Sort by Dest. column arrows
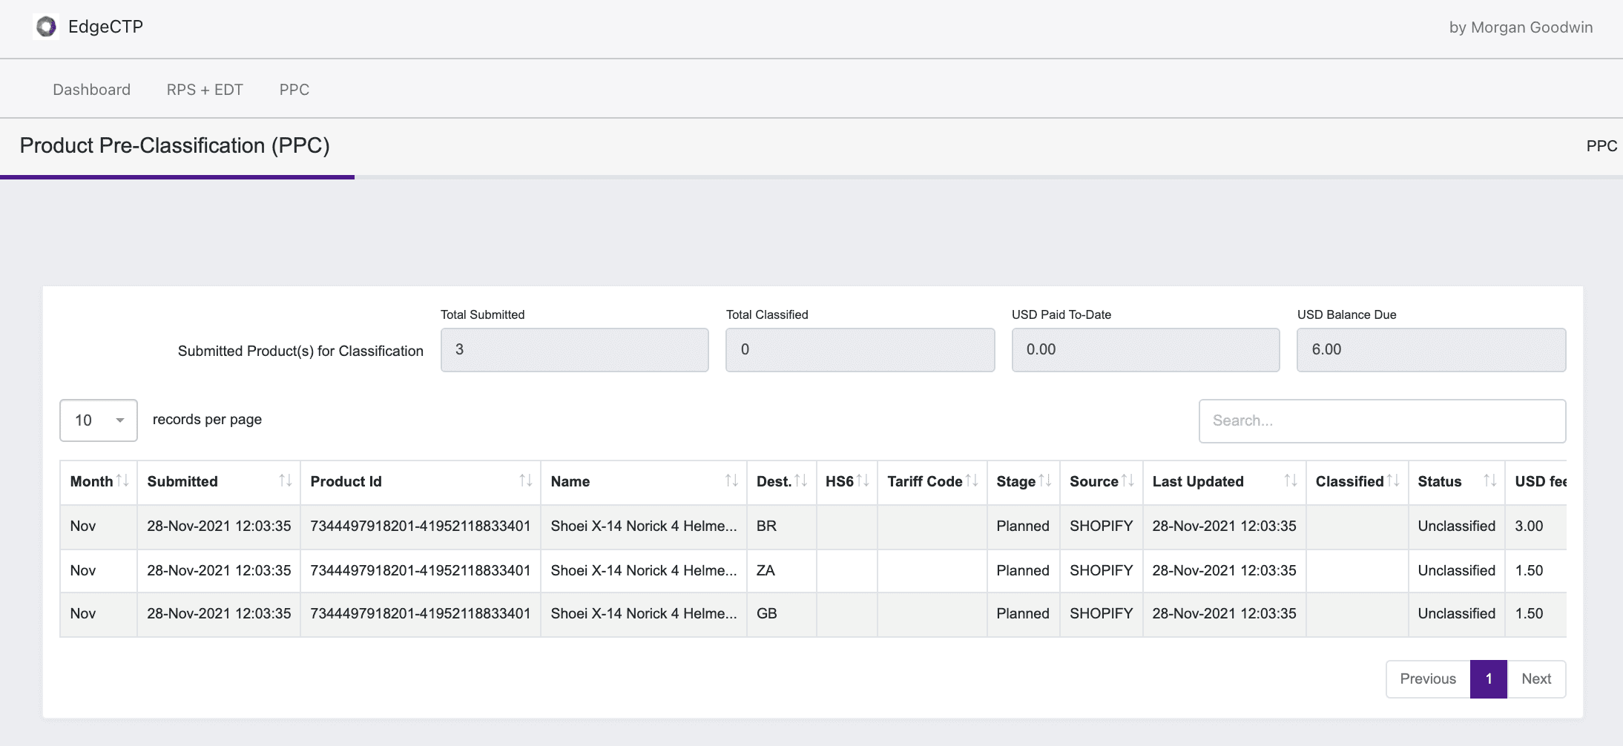This screenshot has width=1623, height=746. (x=800, y=481)
